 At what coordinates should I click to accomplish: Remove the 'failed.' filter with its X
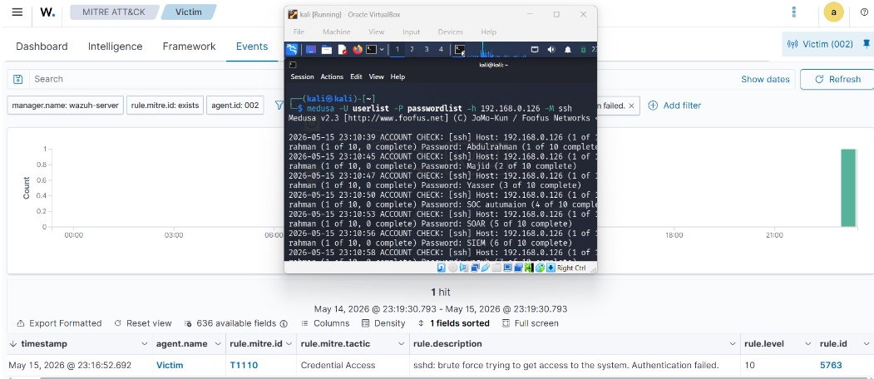pyautogui.click(x=631, y=106)
